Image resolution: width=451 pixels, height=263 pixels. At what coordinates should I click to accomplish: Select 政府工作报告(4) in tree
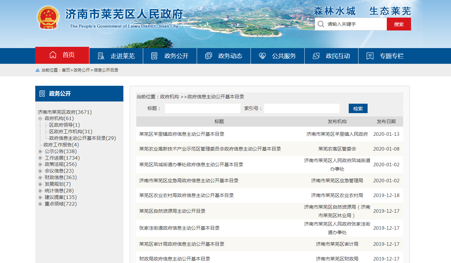(61, 145)
